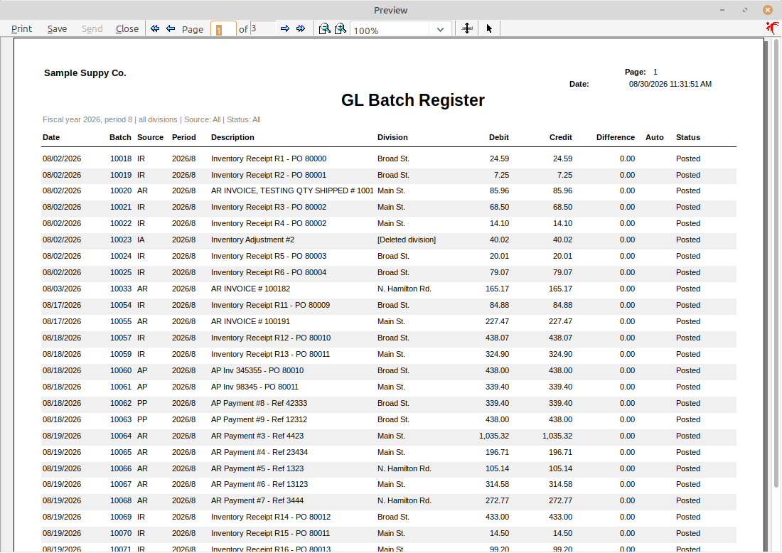Viewport: 782px width, 553px height.
Task: Click Inventory Receipt R14 - PO 80012
Action: click(x=271, y=517)
